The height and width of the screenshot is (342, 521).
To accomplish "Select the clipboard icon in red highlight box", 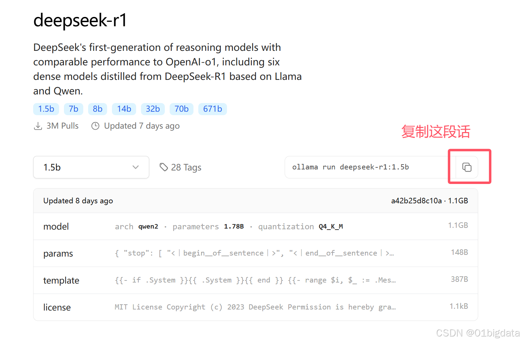I will (x=467, y=167).
